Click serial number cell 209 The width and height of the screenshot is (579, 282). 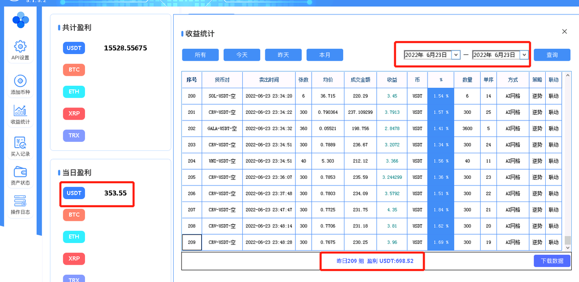pyautogui.click(x=192, y=242)
